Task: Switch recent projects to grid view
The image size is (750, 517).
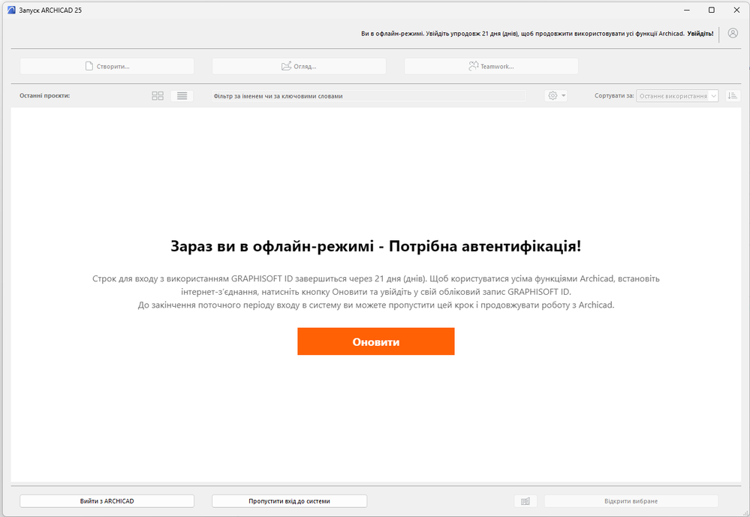Action: click(158, 95)
